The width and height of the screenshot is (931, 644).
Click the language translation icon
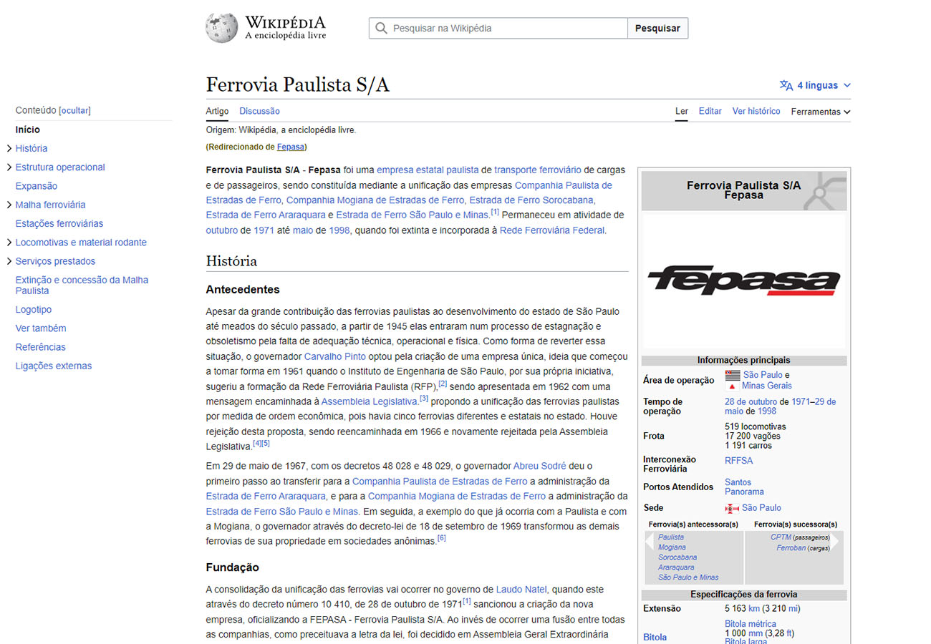pos(786,85)
